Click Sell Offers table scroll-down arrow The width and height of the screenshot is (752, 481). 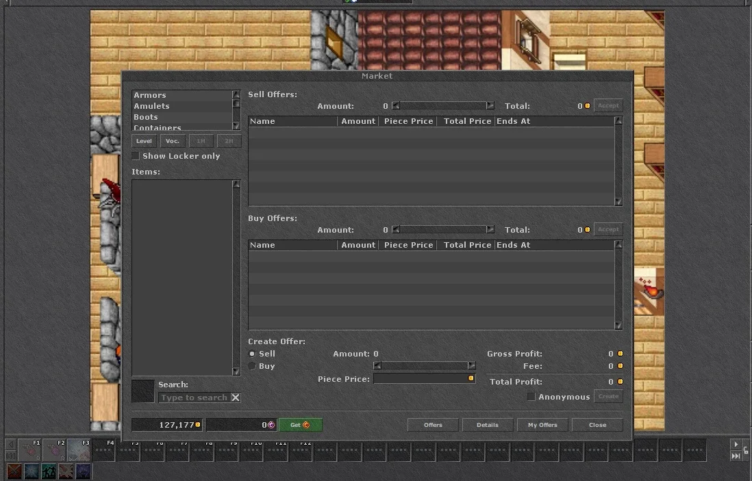(x=618, y=202)
